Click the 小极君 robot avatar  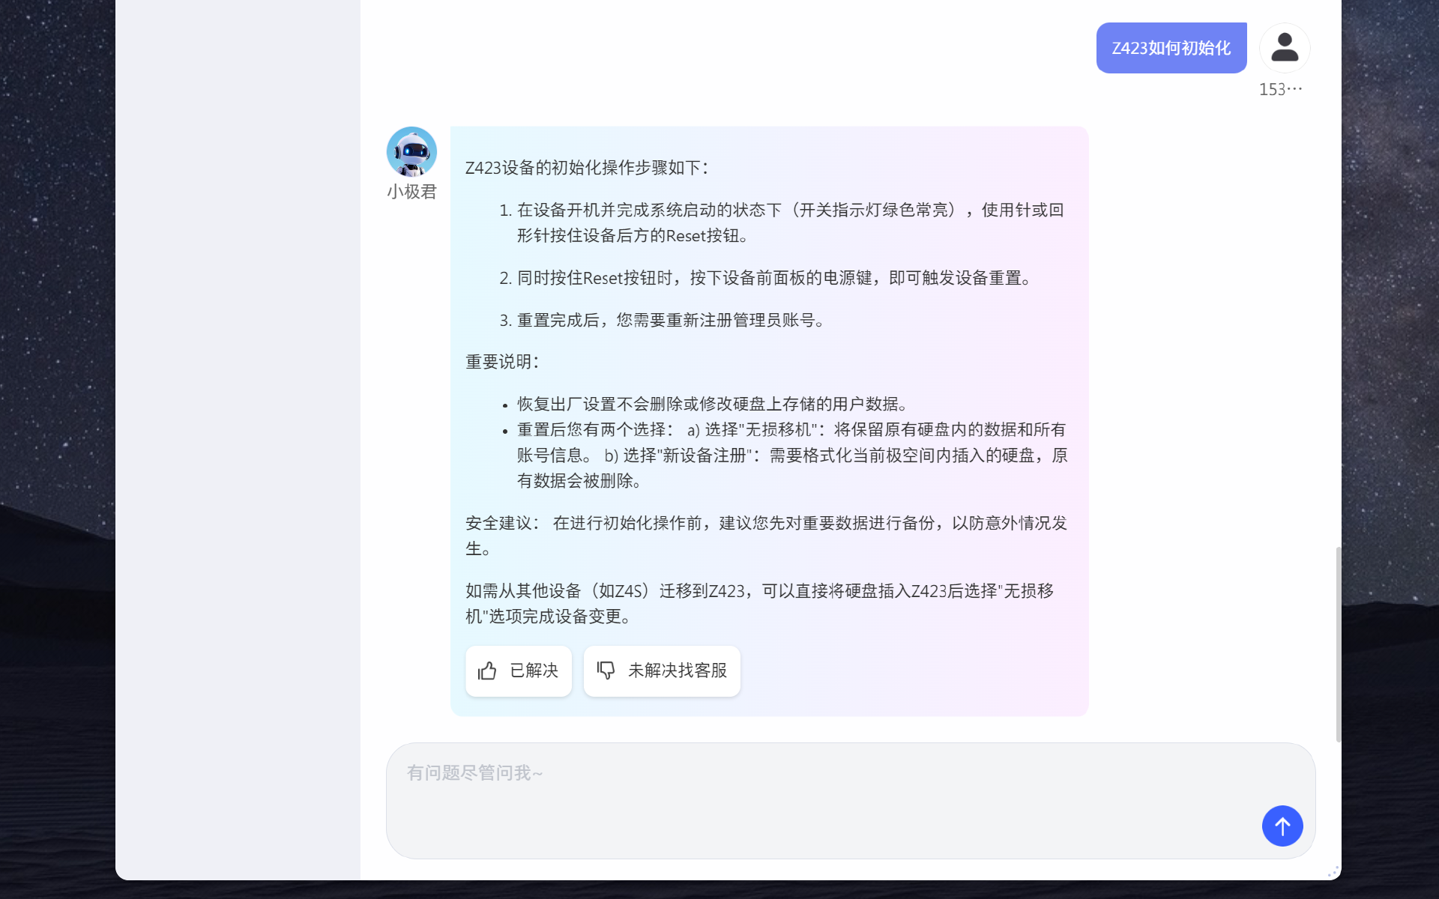tap(411, 151)
